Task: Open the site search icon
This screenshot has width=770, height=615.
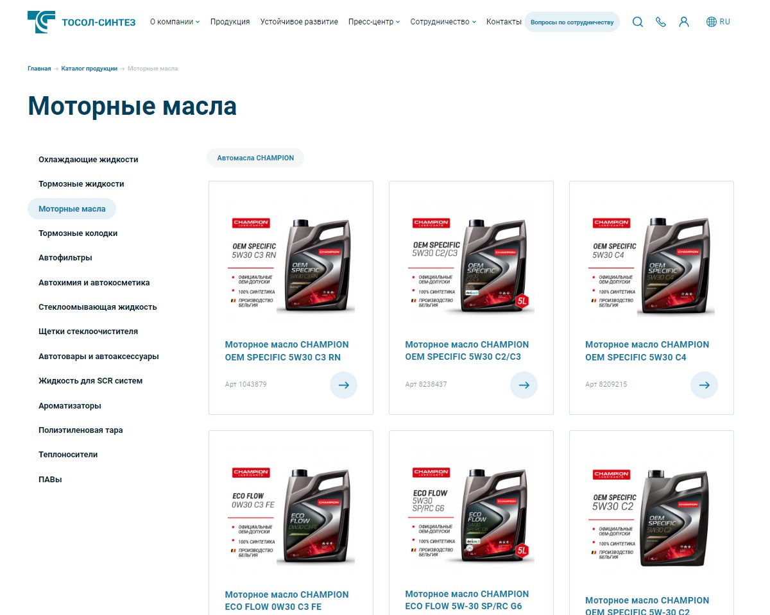Action: (637, 22)
